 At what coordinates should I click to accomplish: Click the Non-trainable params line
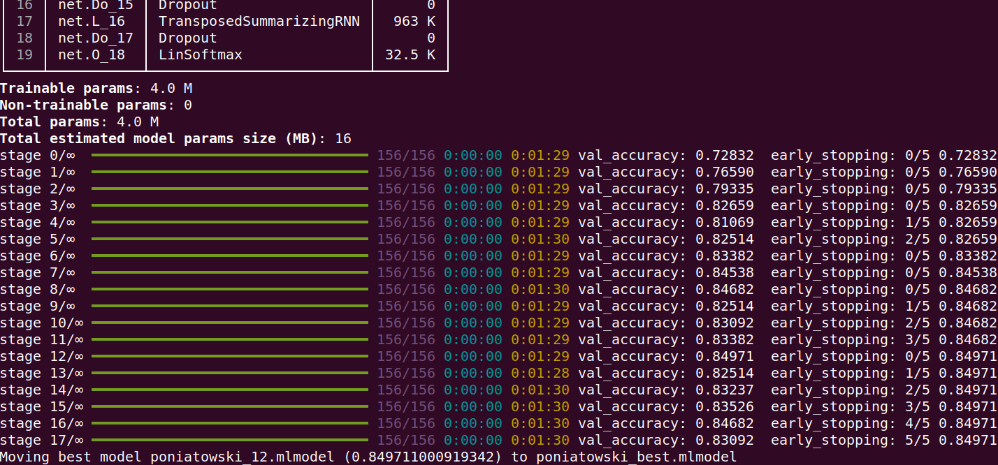[96, 105]
